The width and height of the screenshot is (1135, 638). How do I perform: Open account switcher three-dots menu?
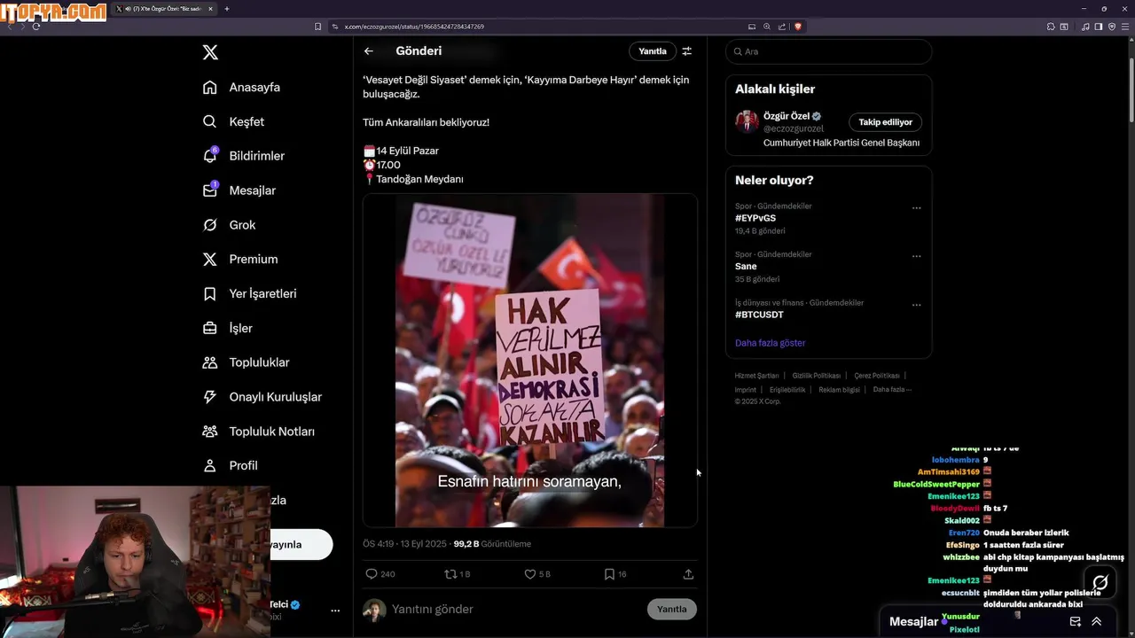click(x=335, y=611)
